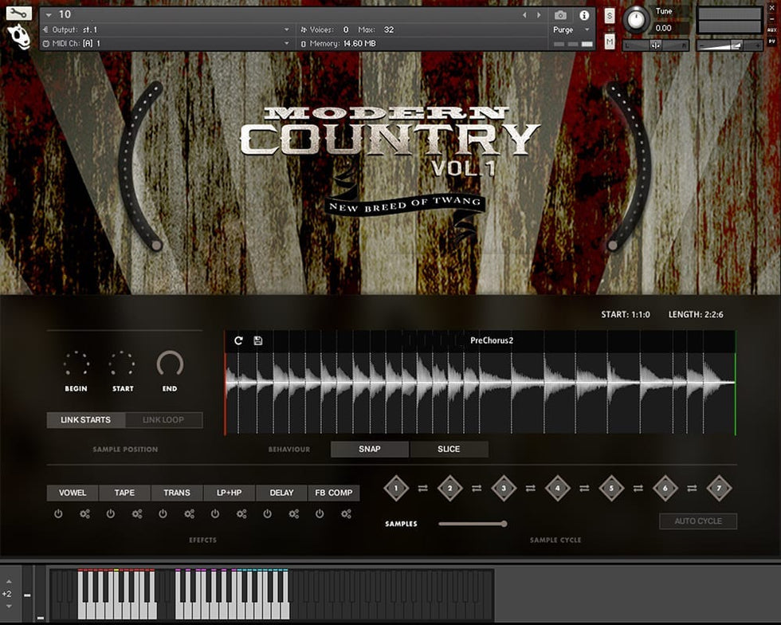Open settings gears for the VOWEL effect
The width and height of the screenshot is (781, 625).
(x=84, y=514)
